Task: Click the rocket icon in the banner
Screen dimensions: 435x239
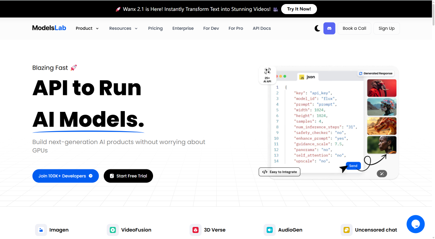Action: pos(118,9)
